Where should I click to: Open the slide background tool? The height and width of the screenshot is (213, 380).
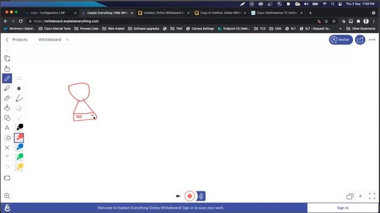(x=7, y=178)
